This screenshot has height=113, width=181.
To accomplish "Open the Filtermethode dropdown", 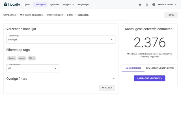I will tap(33, 68).
